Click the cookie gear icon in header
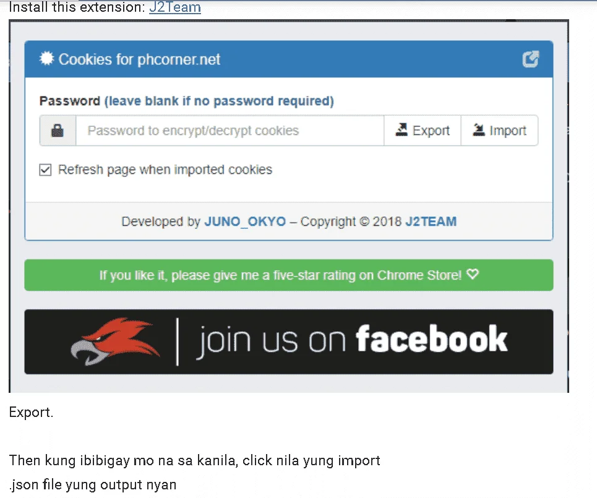Screen dimensions: 597x498 coord(47,59)
